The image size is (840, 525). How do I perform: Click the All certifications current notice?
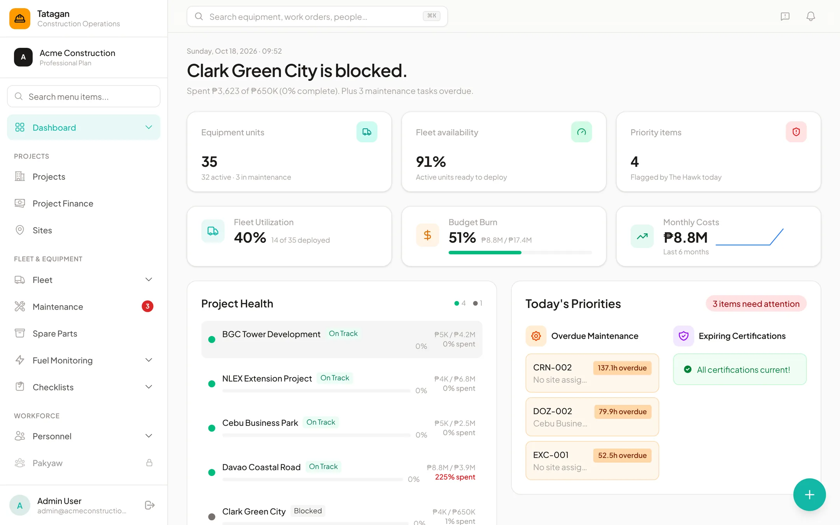740,369
